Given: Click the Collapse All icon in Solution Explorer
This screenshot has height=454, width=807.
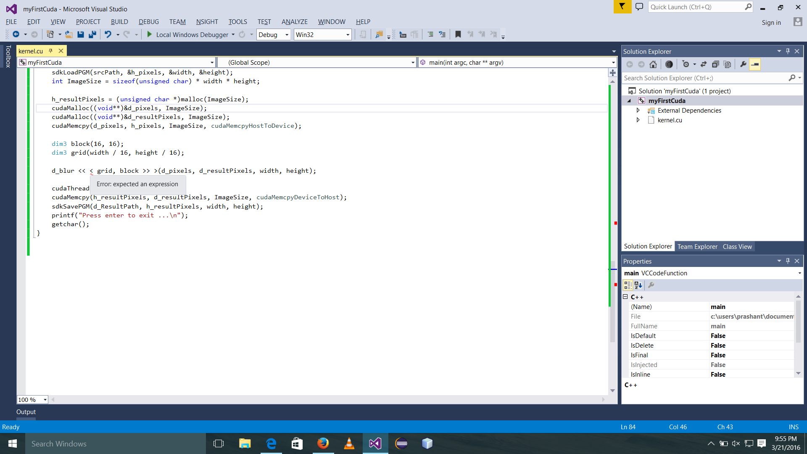Looking at the screenshot, I should click(715, 64).
